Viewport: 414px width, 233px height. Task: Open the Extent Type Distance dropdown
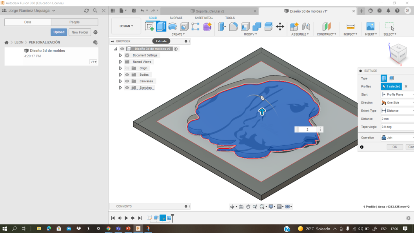point(398,111)
